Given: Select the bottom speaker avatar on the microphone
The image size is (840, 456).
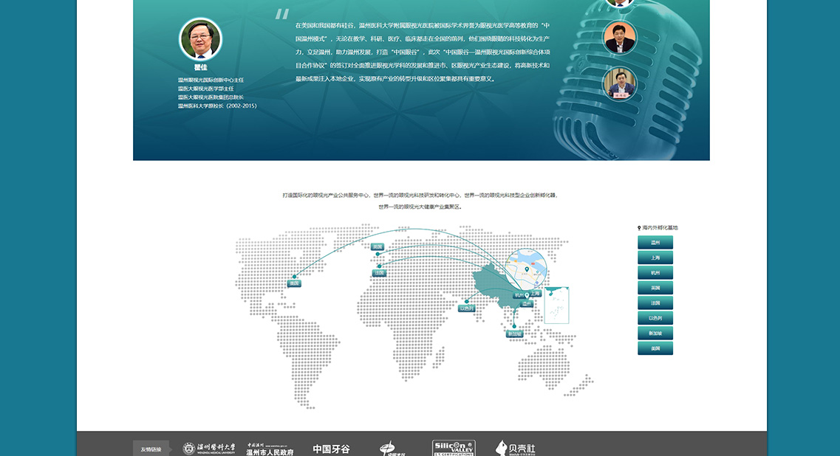Looking at the screenshot, I should [x=619, y=83].
